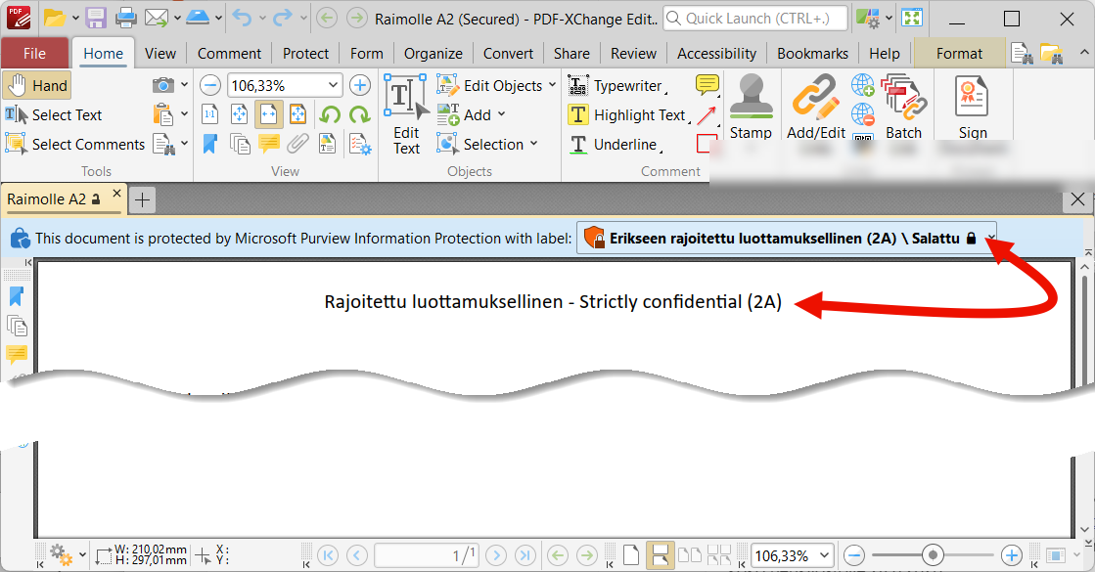Screen dimensions: 1095x572
Task: Click the Snapshot camera icon
Action: (162, 85)
